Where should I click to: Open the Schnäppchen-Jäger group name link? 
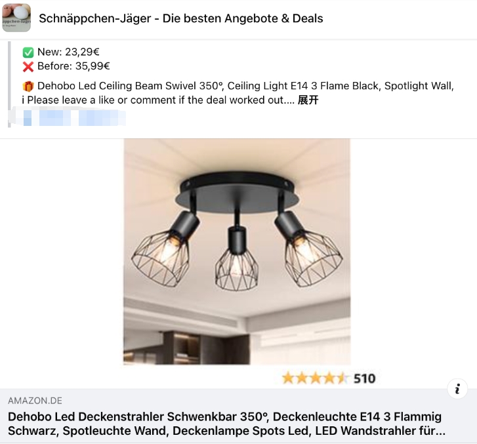click(180, 18)
